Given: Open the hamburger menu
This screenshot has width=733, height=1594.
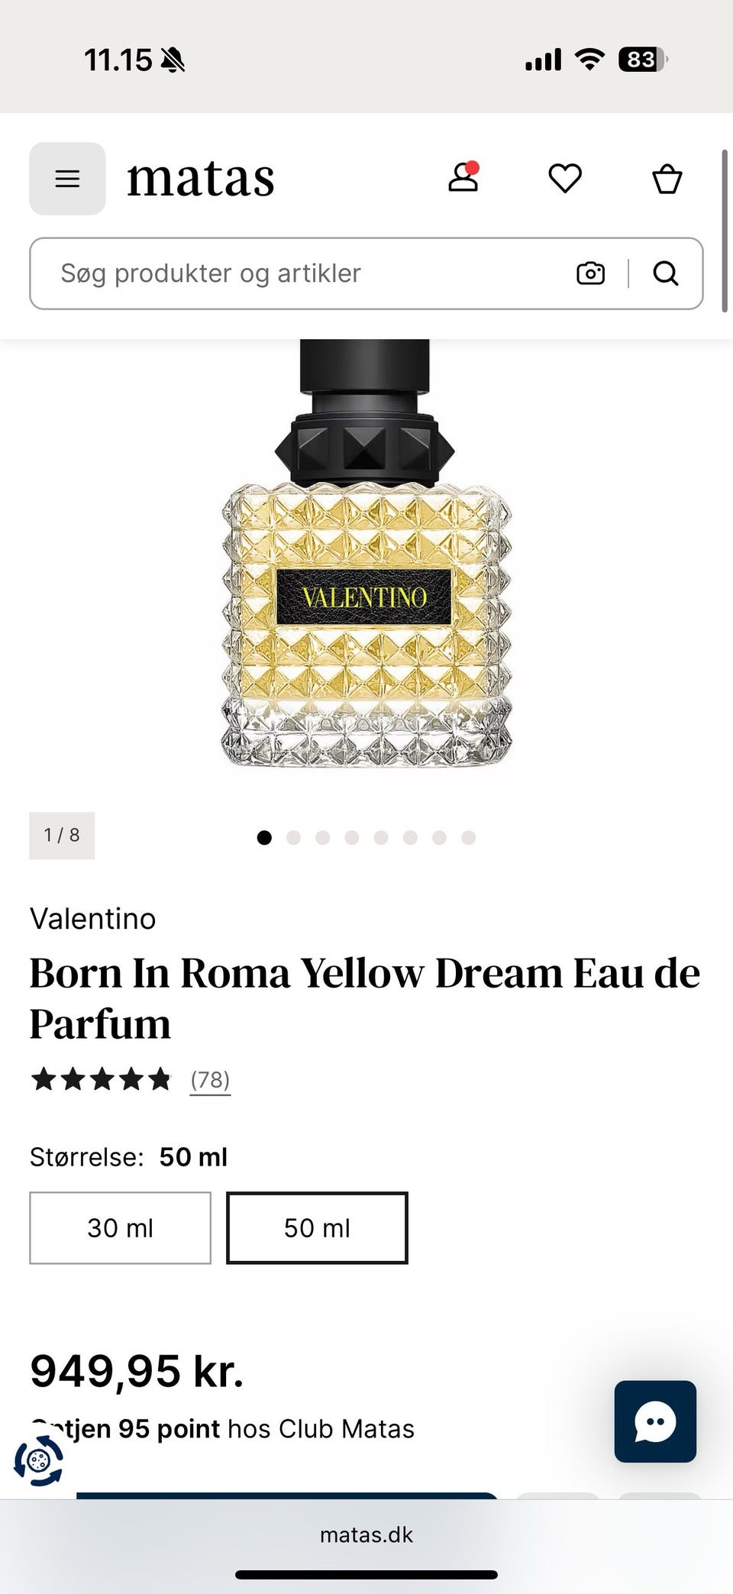Looking at the screenshot, I should [x=67, y=179].
